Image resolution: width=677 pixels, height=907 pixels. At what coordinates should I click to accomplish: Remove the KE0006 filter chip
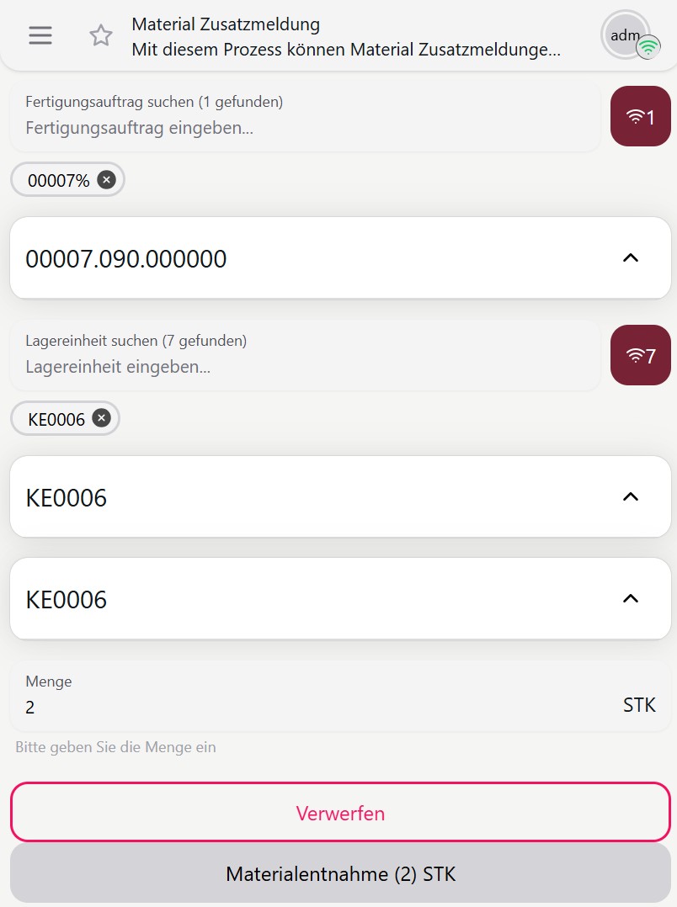tap(101, 418)
